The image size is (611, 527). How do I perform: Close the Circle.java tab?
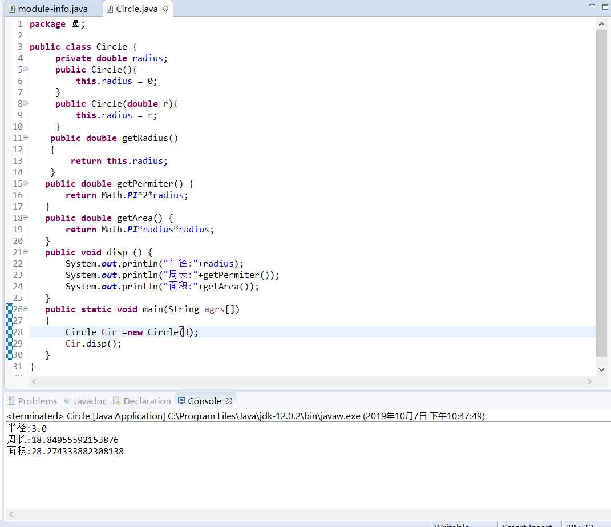(165, 8)
